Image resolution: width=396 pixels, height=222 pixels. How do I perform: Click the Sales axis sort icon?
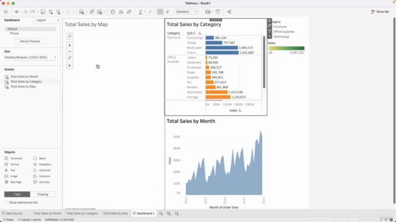[240, 110]
